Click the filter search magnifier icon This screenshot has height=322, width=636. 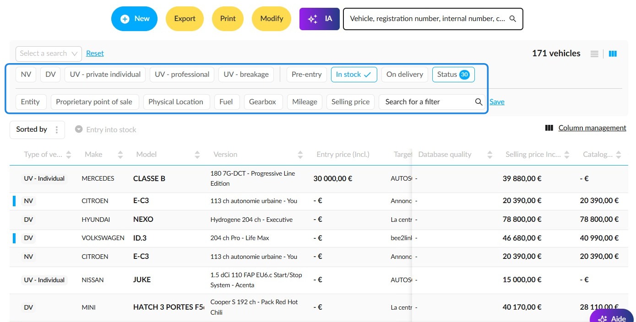coord(478,102)
